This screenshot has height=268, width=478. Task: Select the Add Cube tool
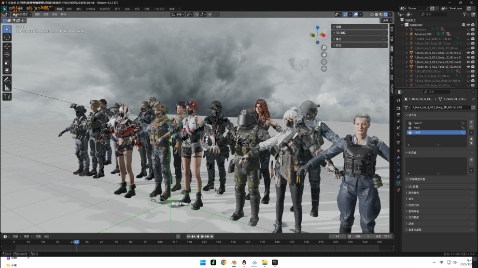7,97
